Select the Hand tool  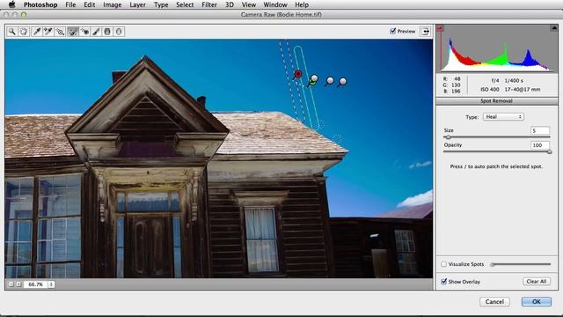pos(24,32)
